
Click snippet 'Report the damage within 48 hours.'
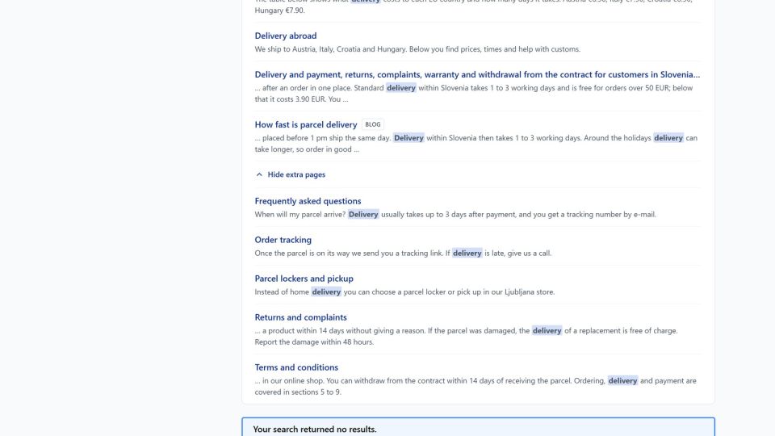pos(314,342)
